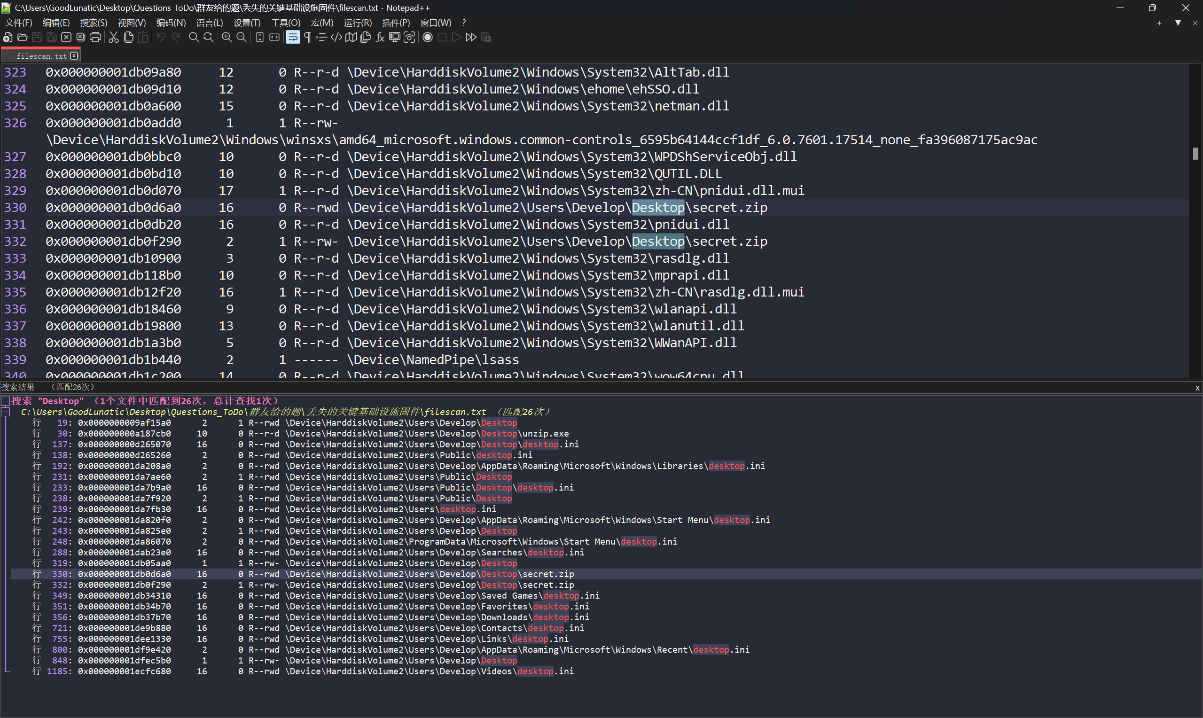The image size is (1203, 718).
Task: Collapse the filescan.txt file results node
Action: (x=5, y=412)
